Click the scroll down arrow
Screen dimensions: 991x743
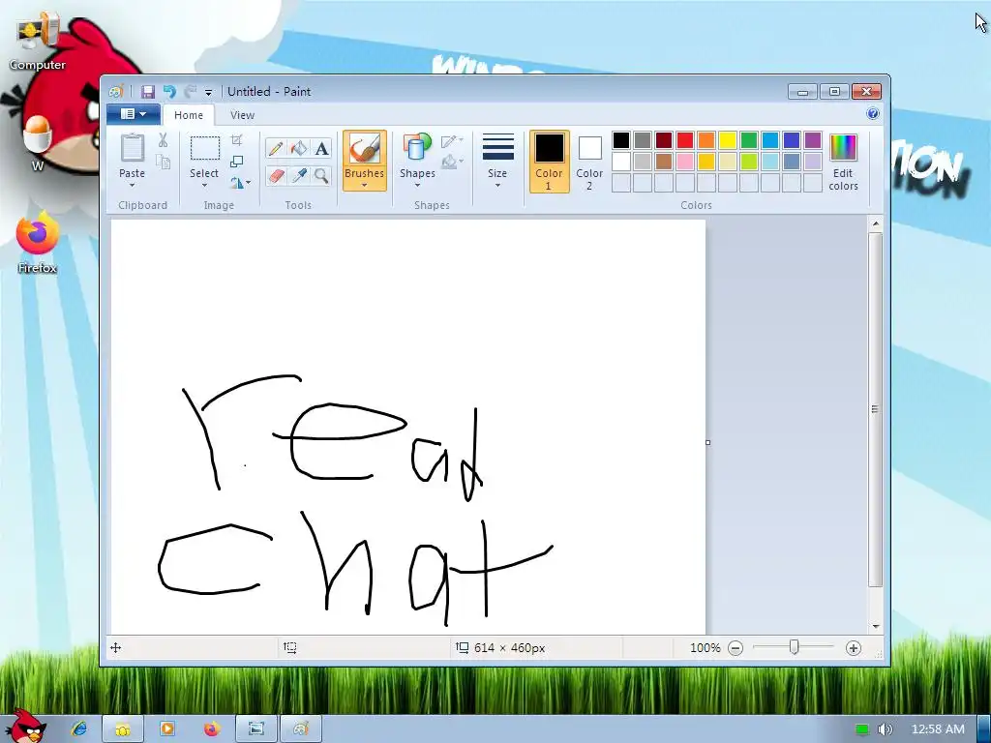875,627
